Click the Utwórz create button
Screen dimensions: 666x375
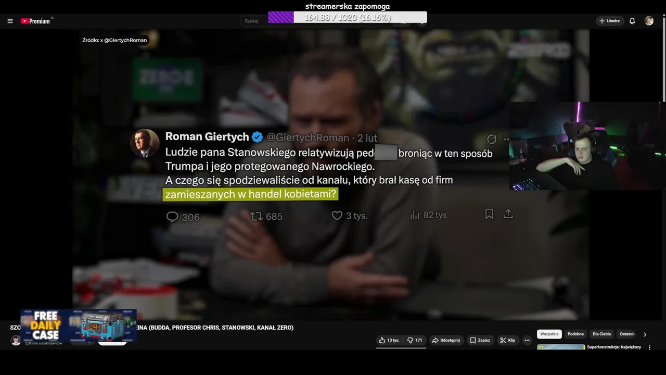(610, 21)
